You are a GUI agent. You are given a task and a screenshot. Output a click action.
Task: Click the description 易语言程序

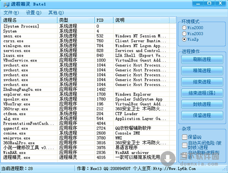click(x=127, y=148)
